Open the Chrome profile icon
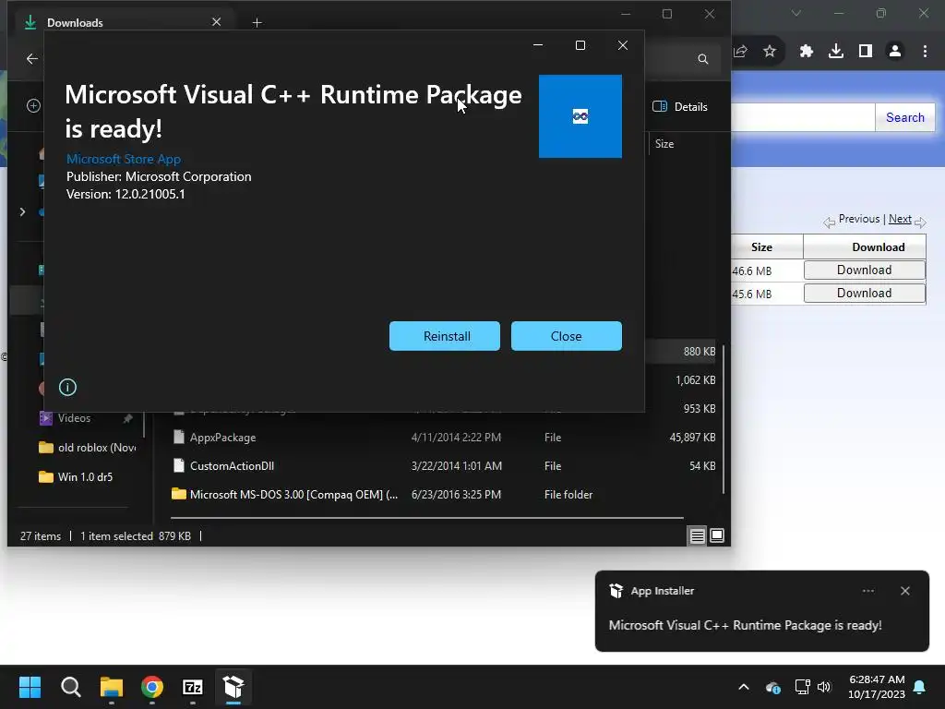Screen dimensions: 945x709 [x=895, y=52]
